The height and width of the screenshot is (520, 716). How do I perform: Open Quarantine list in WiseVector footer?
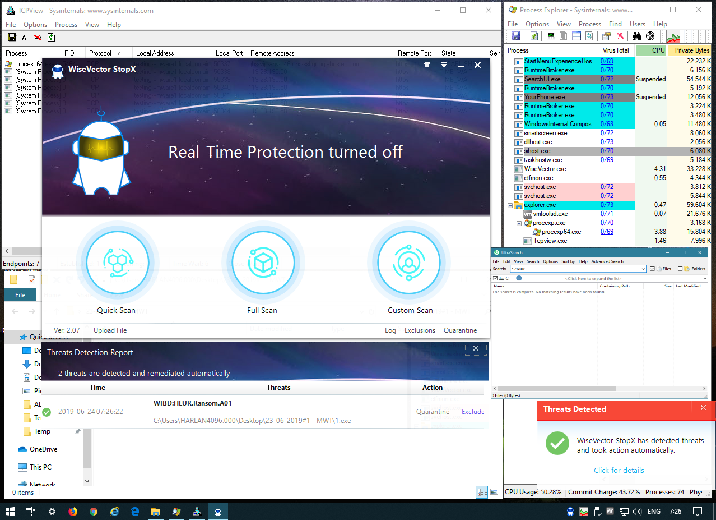click(461, 330)
